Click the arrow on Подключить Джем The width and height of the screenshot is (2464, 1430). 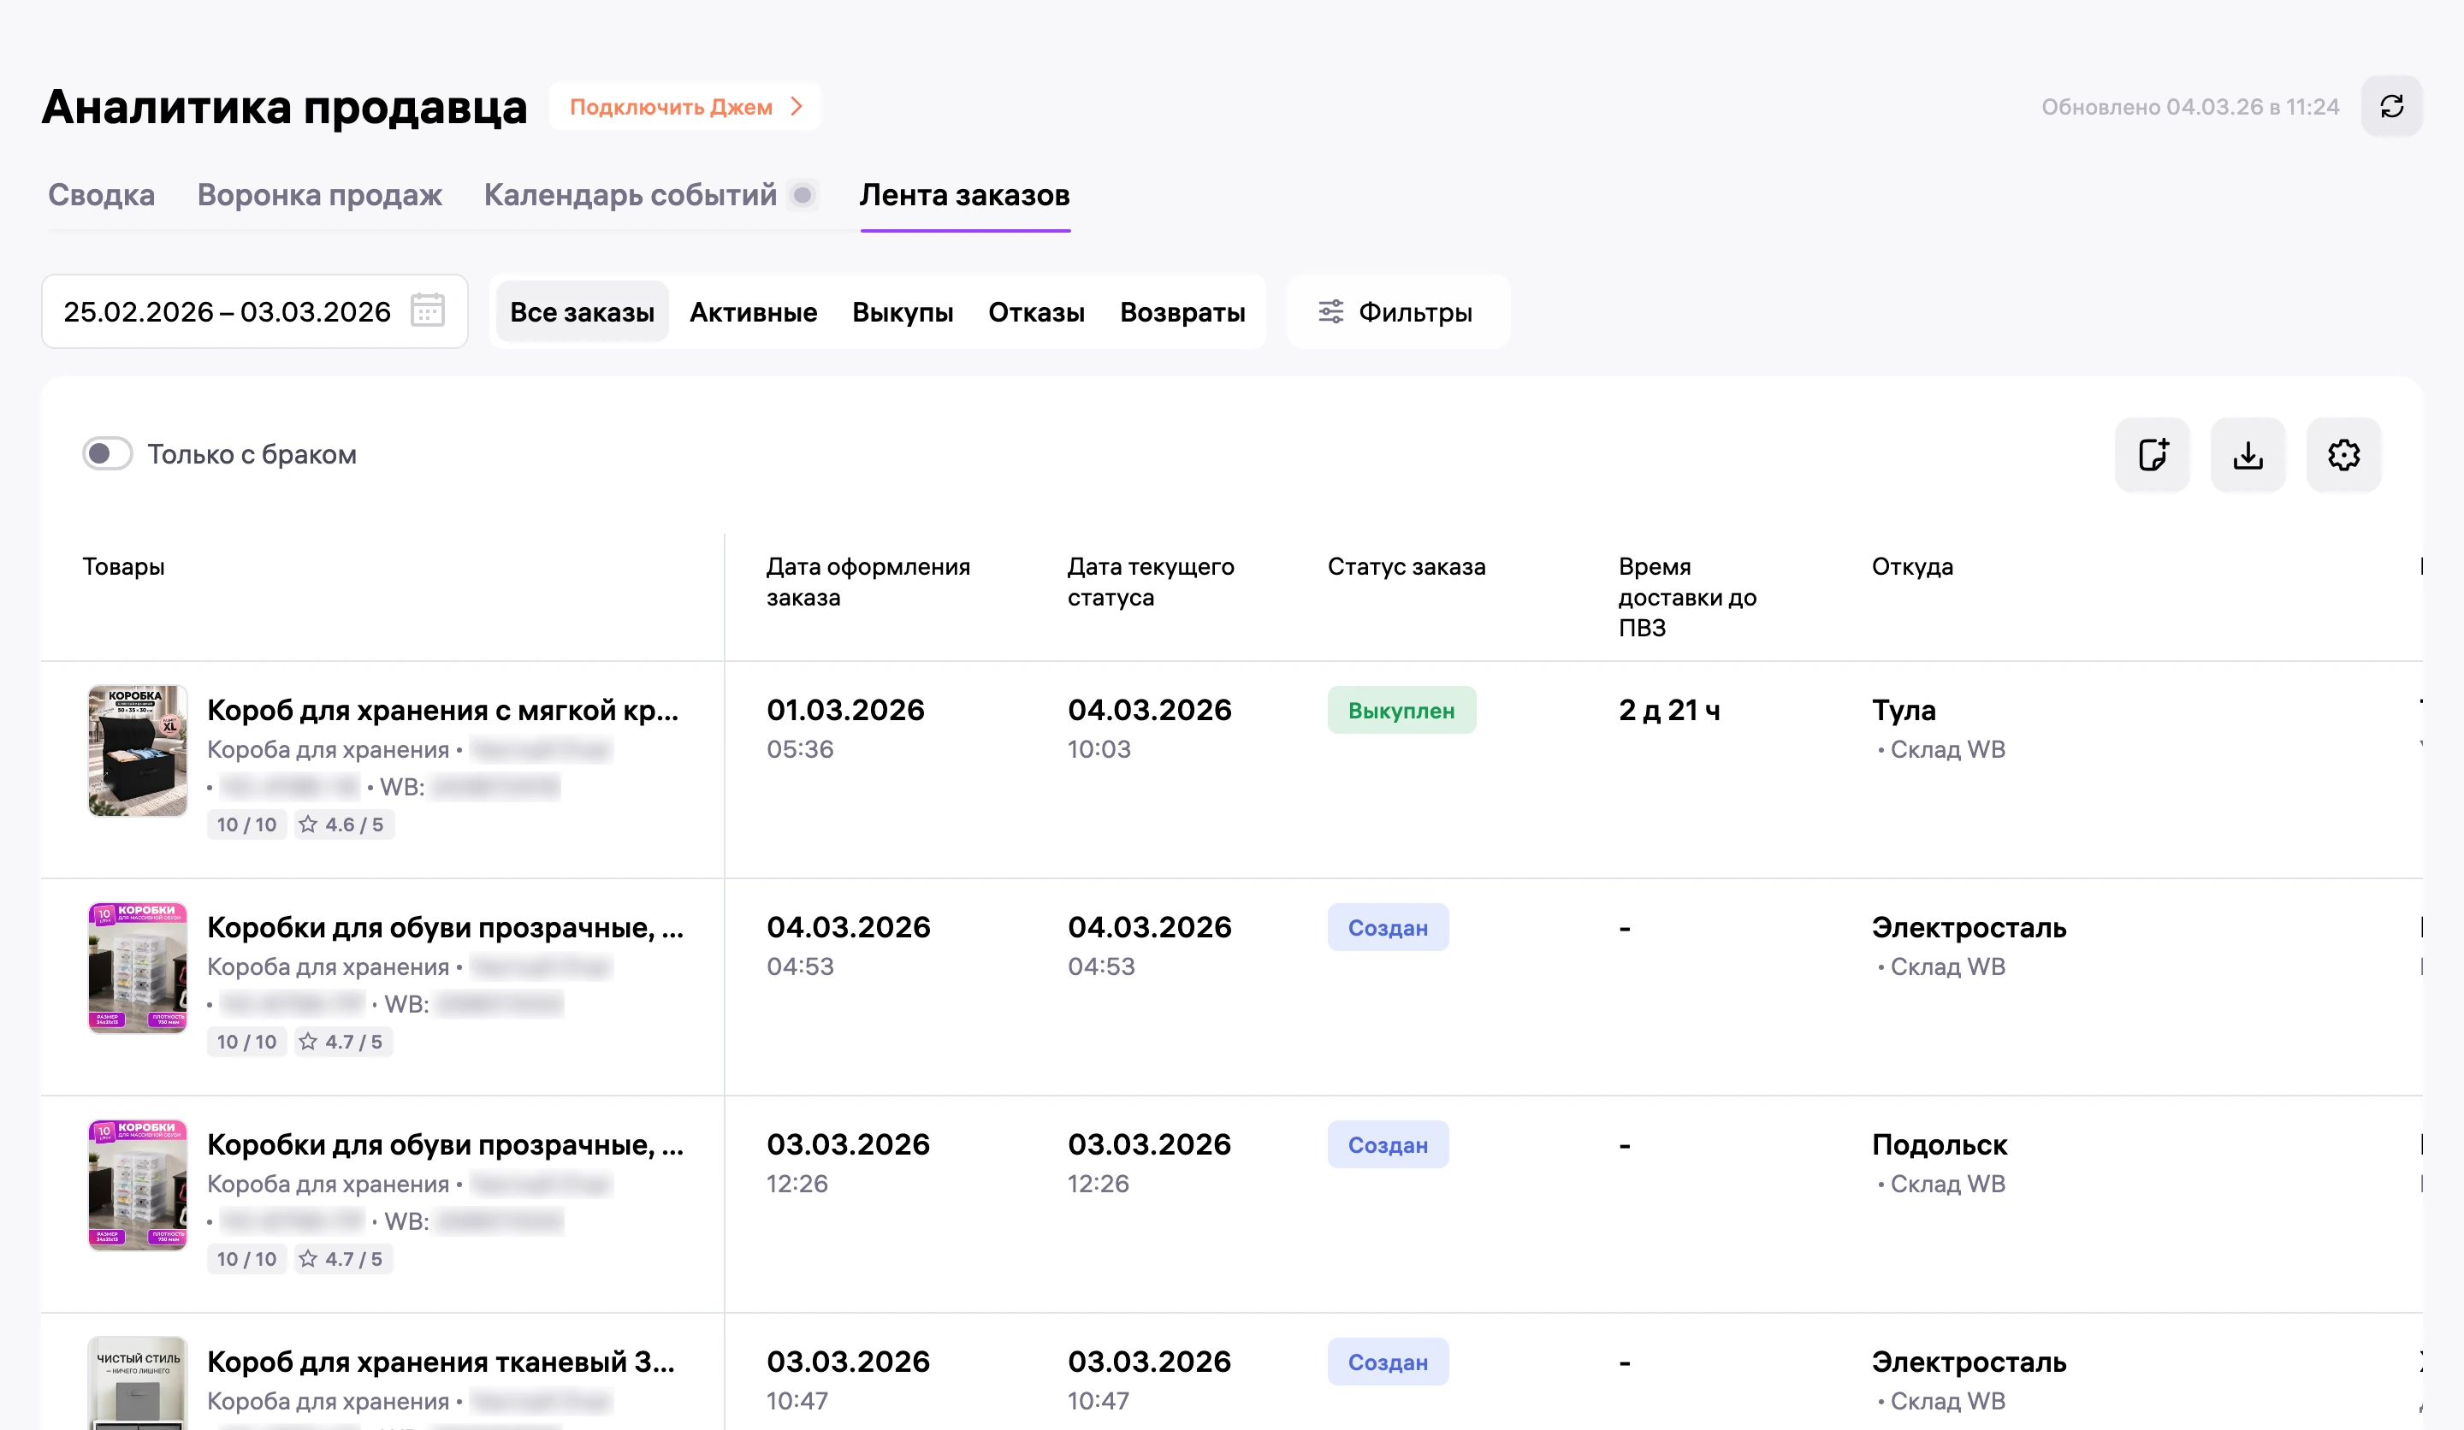tap(797, 107)
